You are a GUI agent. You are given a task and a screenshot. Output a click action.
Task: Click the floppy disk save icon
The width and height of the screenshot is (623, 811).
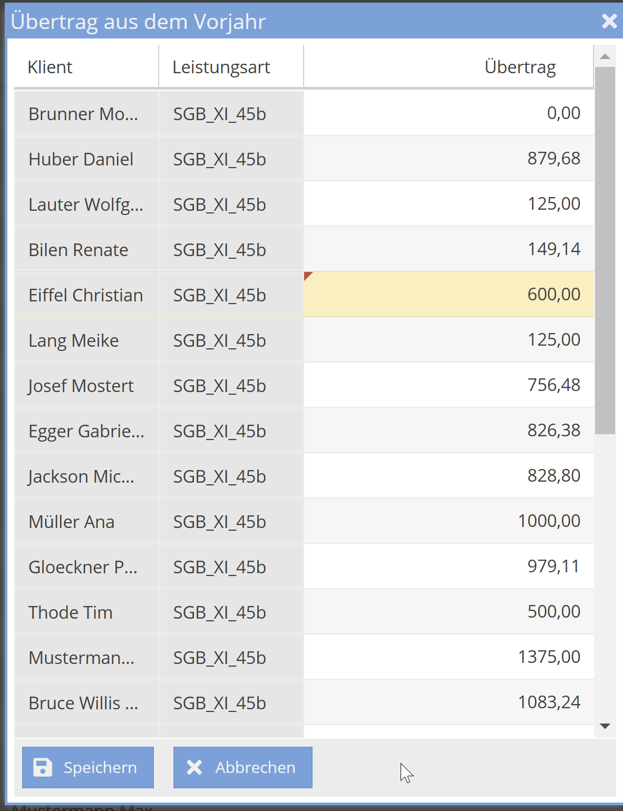coord(43,767)
